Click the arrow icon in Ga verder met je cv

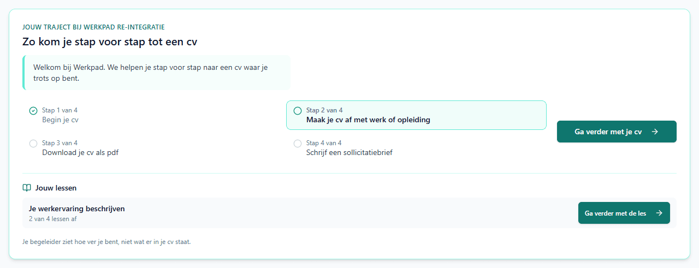pos(655,132)
